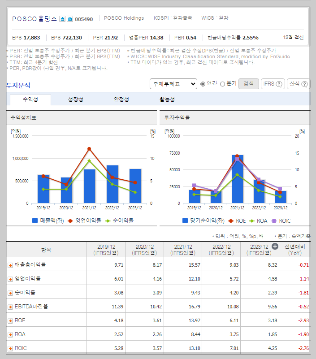The width and height of the screenshot is (316, 359).
Task: Click the 2022/12 bar in the 수익성지표 chart
Action: [112, 184]
